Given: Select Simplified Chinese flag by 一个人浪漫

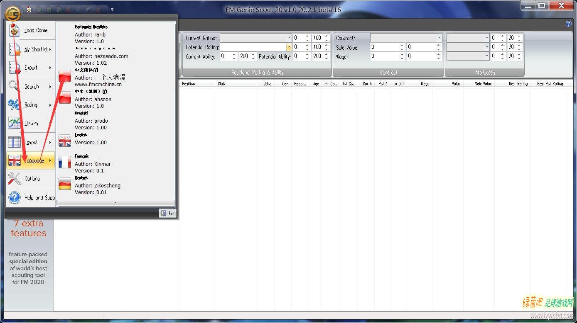Looking at the screenshot, I should coord(65,76).
